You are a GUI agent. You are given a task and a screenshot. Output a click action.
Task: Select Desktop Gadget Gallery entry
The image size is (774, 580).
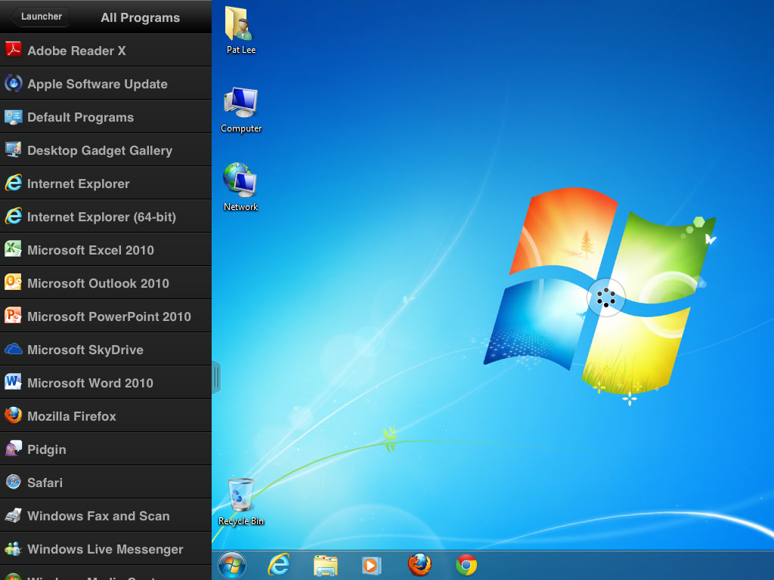point(100,150)
